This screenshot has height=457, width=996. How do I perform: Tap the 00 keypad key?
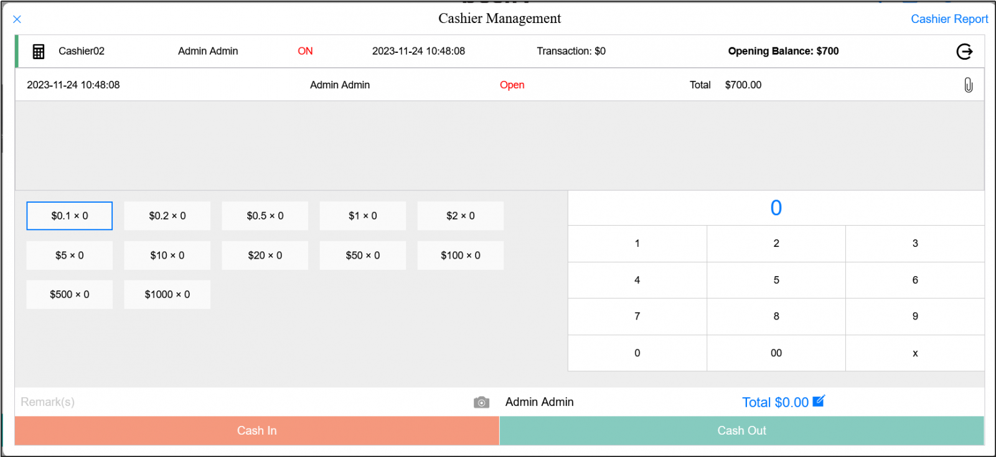pyautogui.click(x=776, y=353)
